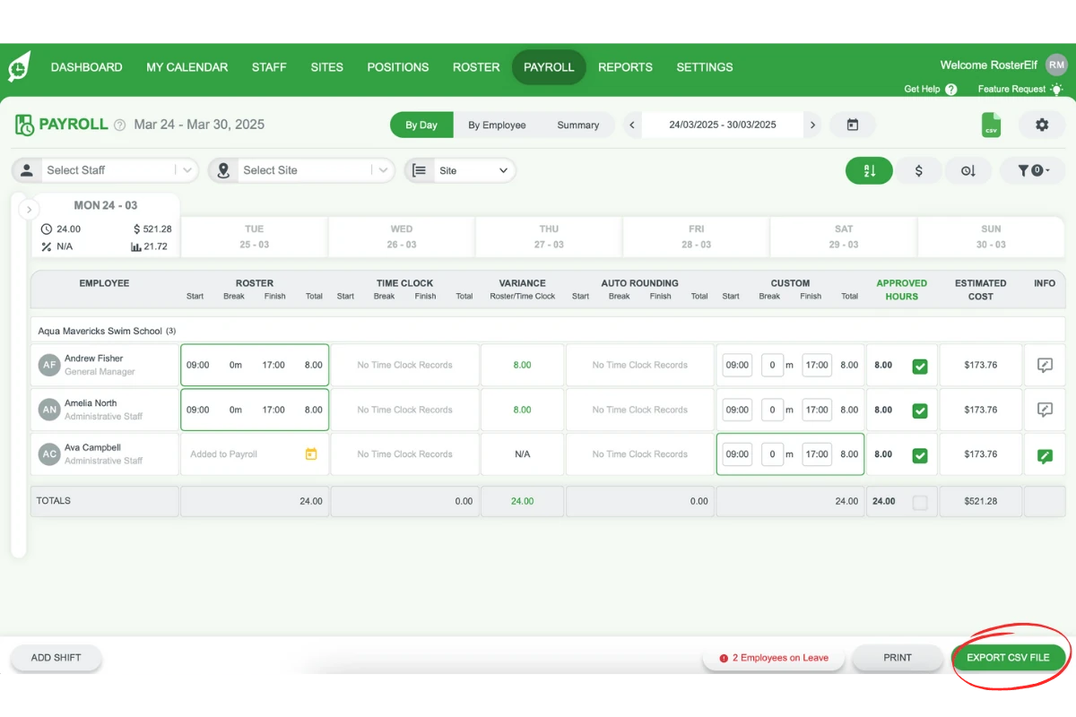
Task: Click the Feature Request lightbulb icon
Action: 1057,90
